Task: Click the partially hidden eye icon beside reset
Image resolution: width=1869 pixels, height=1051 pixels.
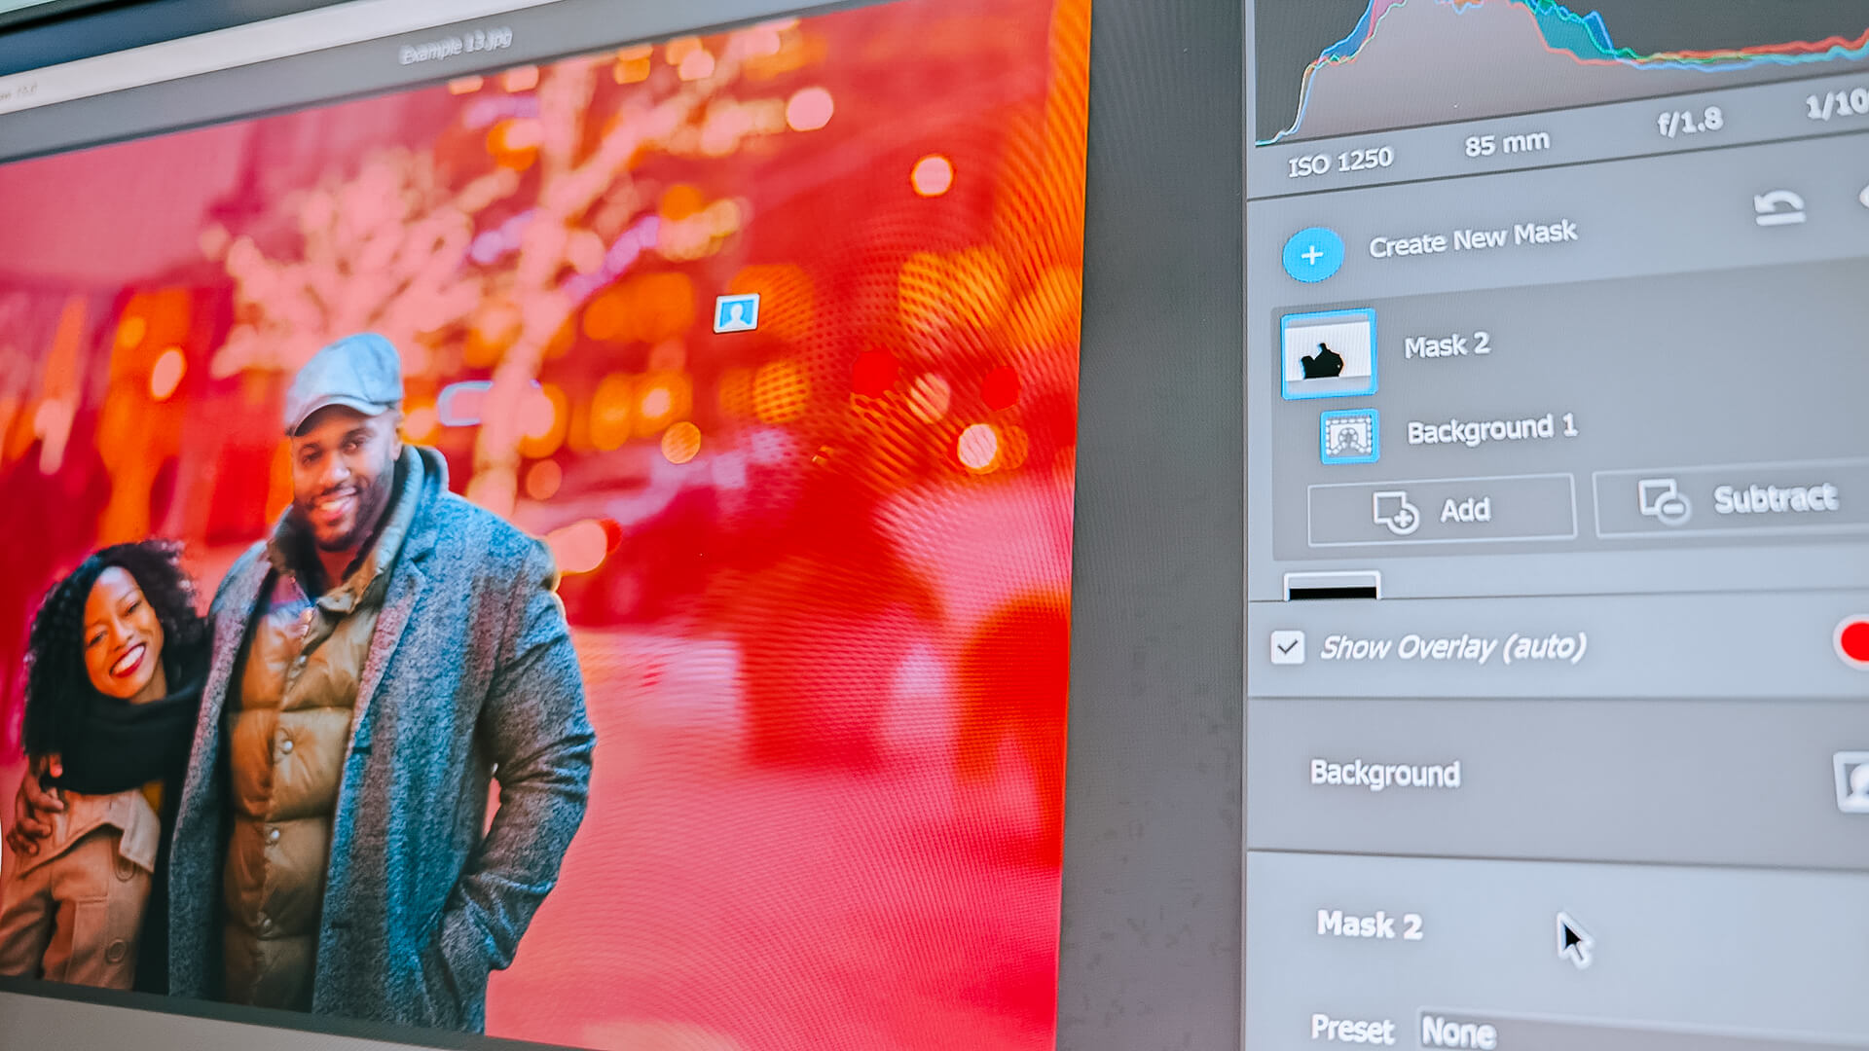Action: click(x=1863, y=198)
